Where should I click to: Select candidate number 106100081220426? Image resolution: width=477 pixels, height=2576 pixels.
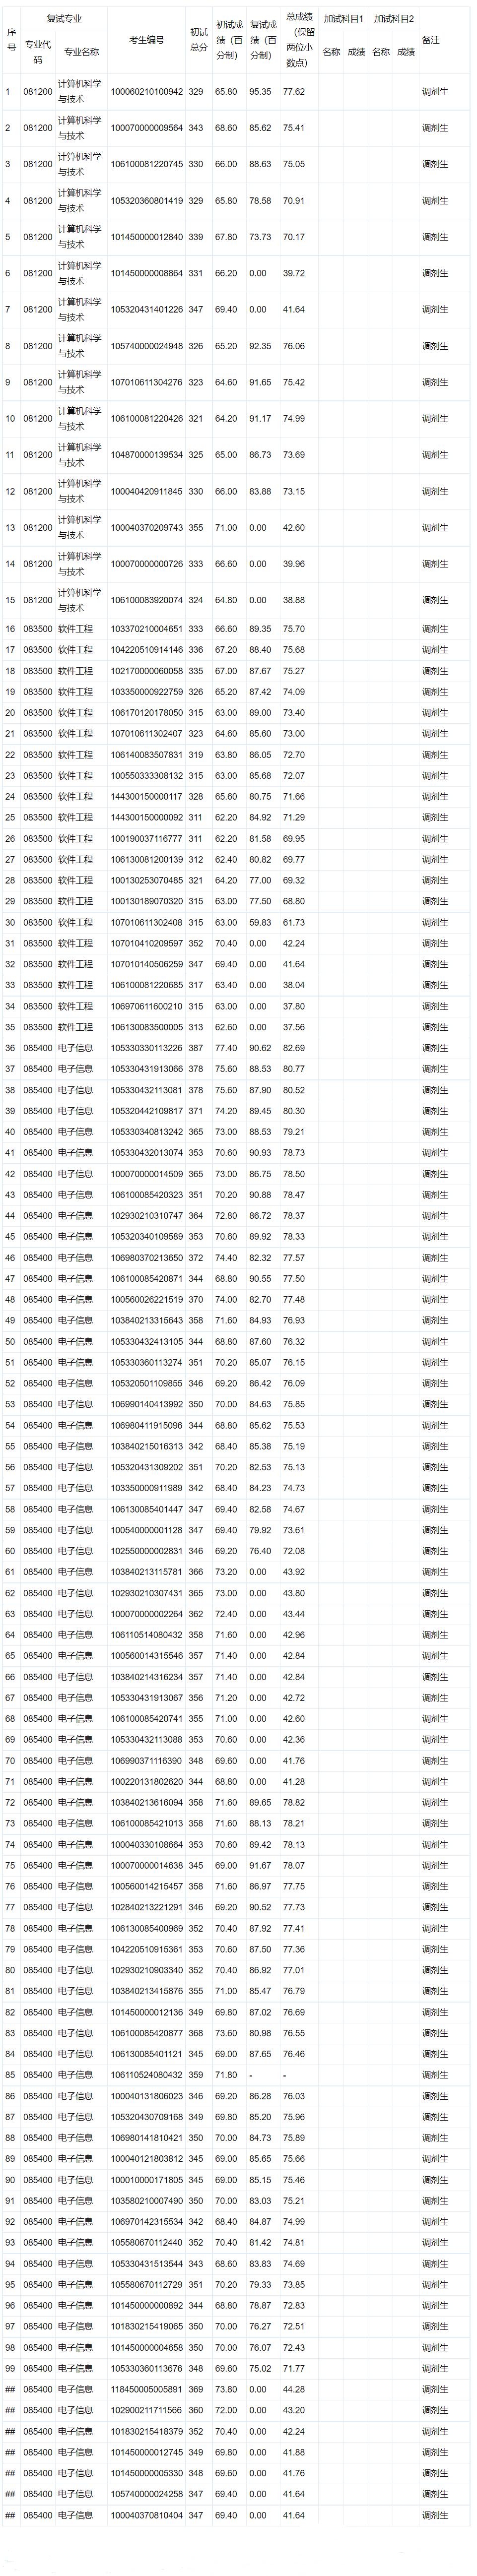pos(146,418)
